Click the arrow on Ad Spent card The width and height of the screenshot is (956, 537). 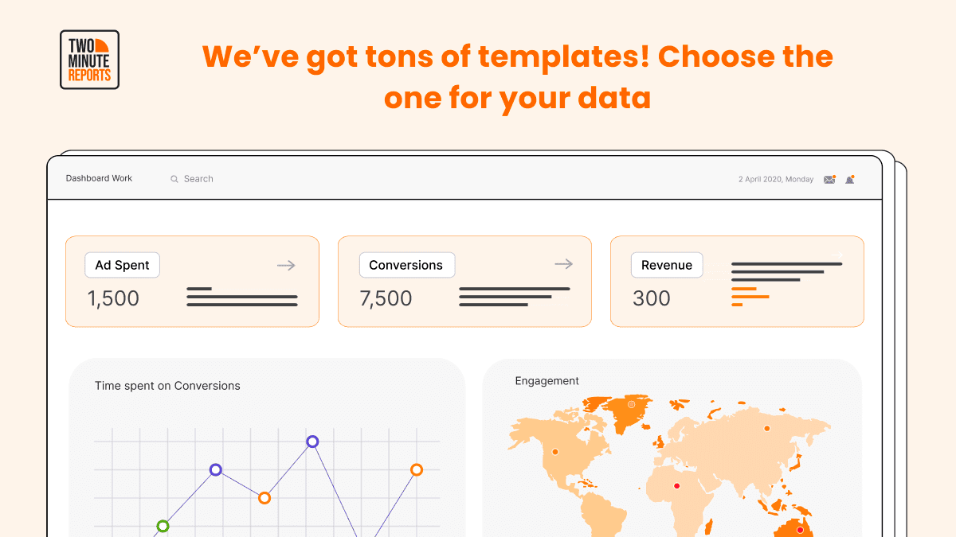(287, 265)
